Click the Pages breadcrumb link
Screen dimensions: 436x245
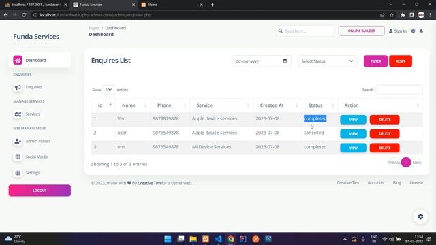94,28
